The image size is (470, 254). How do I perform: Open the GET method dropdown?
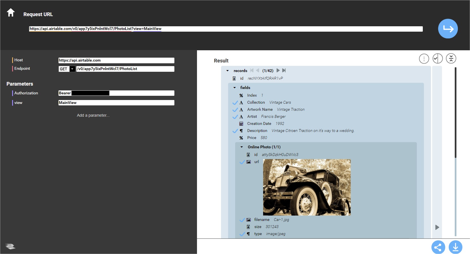click(x=72, y=69)
